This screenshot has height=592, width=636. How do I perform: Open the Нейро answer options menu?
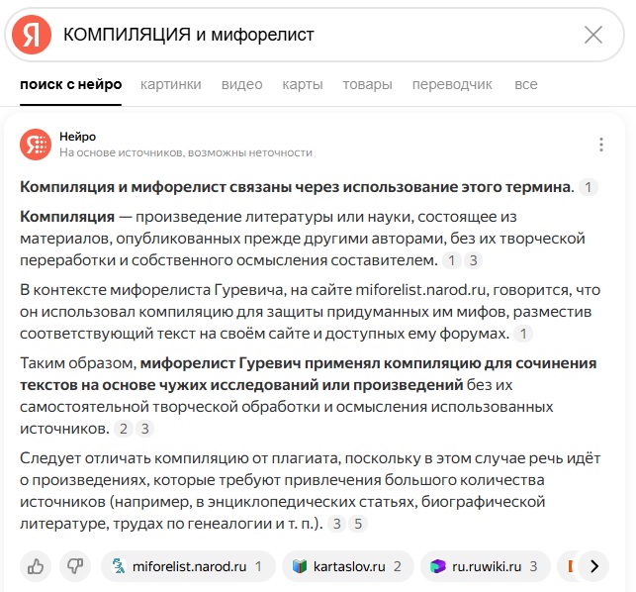point(601,145)
